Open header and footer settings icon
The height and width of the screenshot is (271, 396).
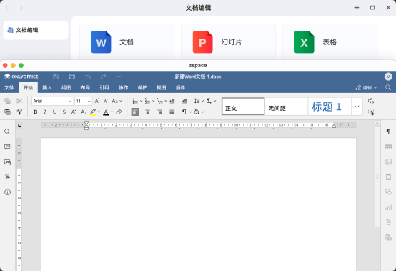click(x=388, y=177)
